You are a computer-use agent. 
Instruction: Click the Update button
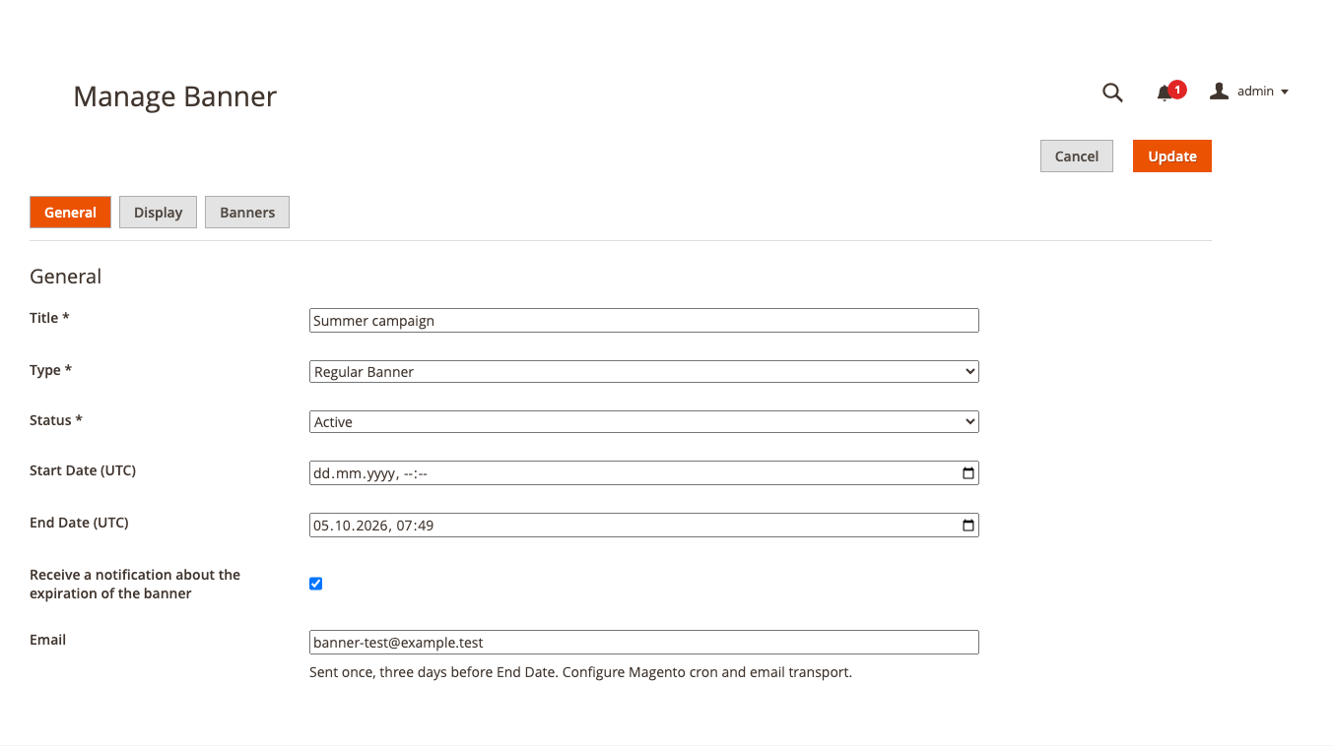pos(1172,156)
